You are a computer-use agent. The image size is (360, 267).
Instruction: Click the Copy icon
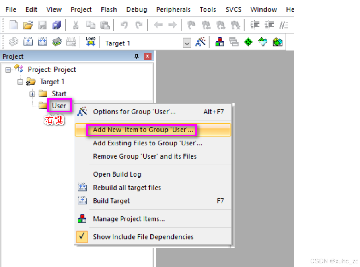coord(91,25)
